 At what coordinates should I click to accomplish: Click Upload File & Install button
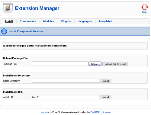point(115,64)
